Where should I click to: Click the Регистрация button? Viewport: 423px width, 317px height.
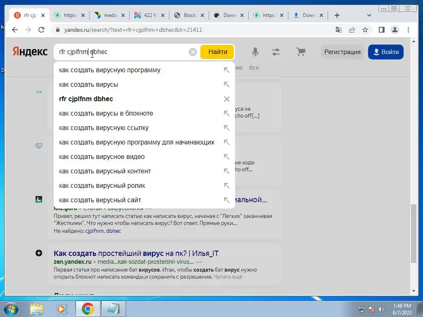(x=342, y=52)
